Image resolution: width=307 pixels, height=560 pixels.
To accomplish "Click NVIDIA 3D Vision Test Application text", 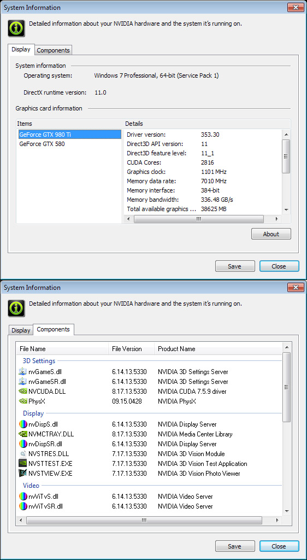I will [x=203, y=464].
